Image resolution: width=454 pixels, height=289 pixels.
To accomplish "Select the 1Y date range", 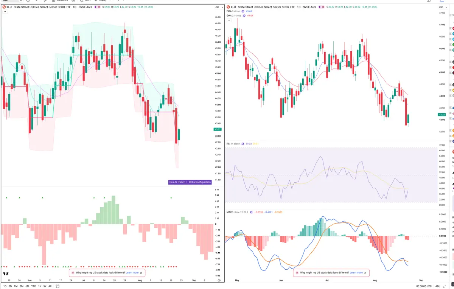I will pos(39,286).
